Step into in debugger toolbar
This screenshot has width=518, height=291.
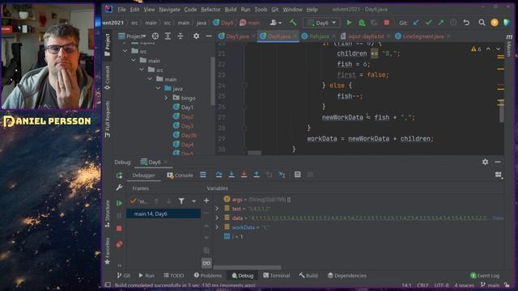231,175
